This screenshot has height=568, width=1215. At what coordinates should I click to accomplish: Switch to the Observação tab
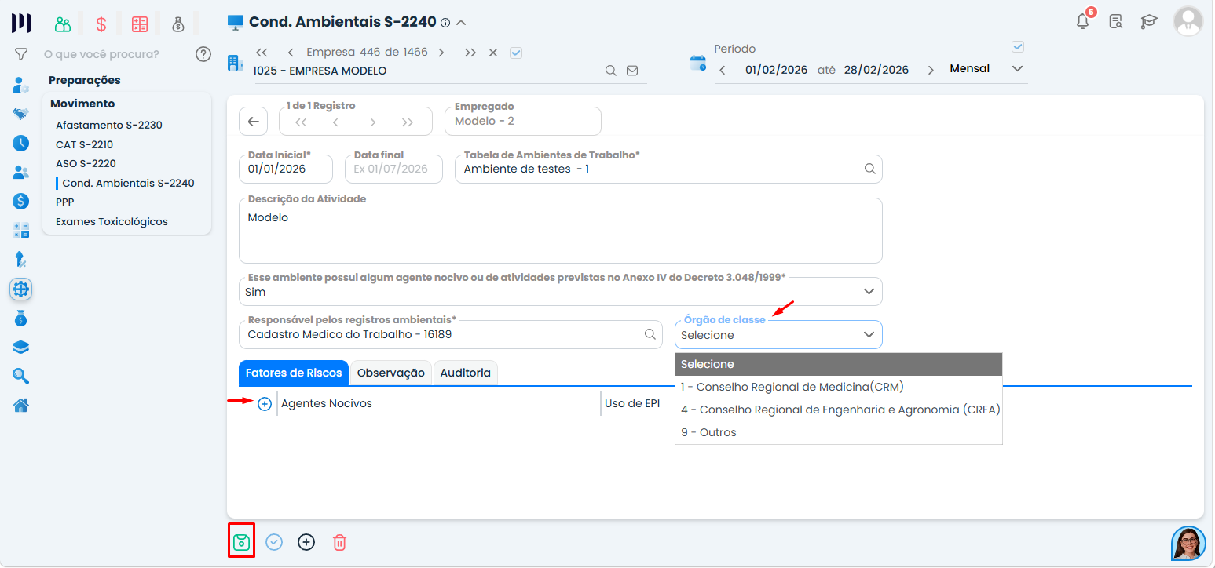[x=391, y=373]
